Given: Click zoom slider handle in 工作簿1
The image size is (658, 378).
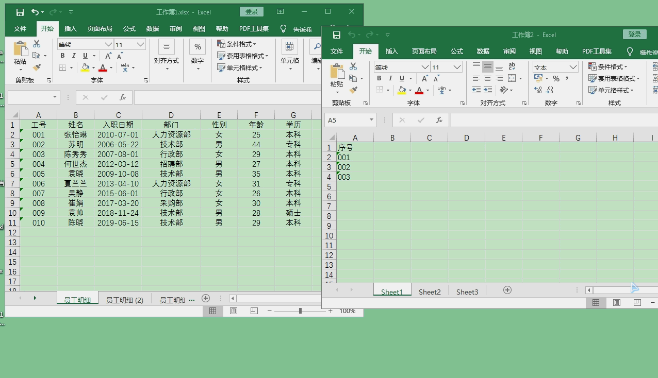Looking at the screenshot, I should [300, 311].
